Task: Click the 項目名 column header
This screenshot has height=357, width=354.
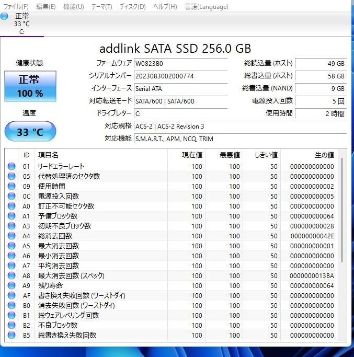Action: tap(101, 155)
